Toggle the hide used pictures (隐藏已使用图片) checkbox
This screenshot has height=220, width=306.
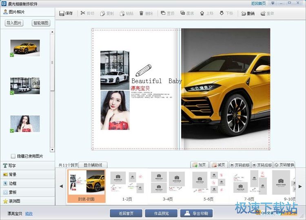(13, 156)
